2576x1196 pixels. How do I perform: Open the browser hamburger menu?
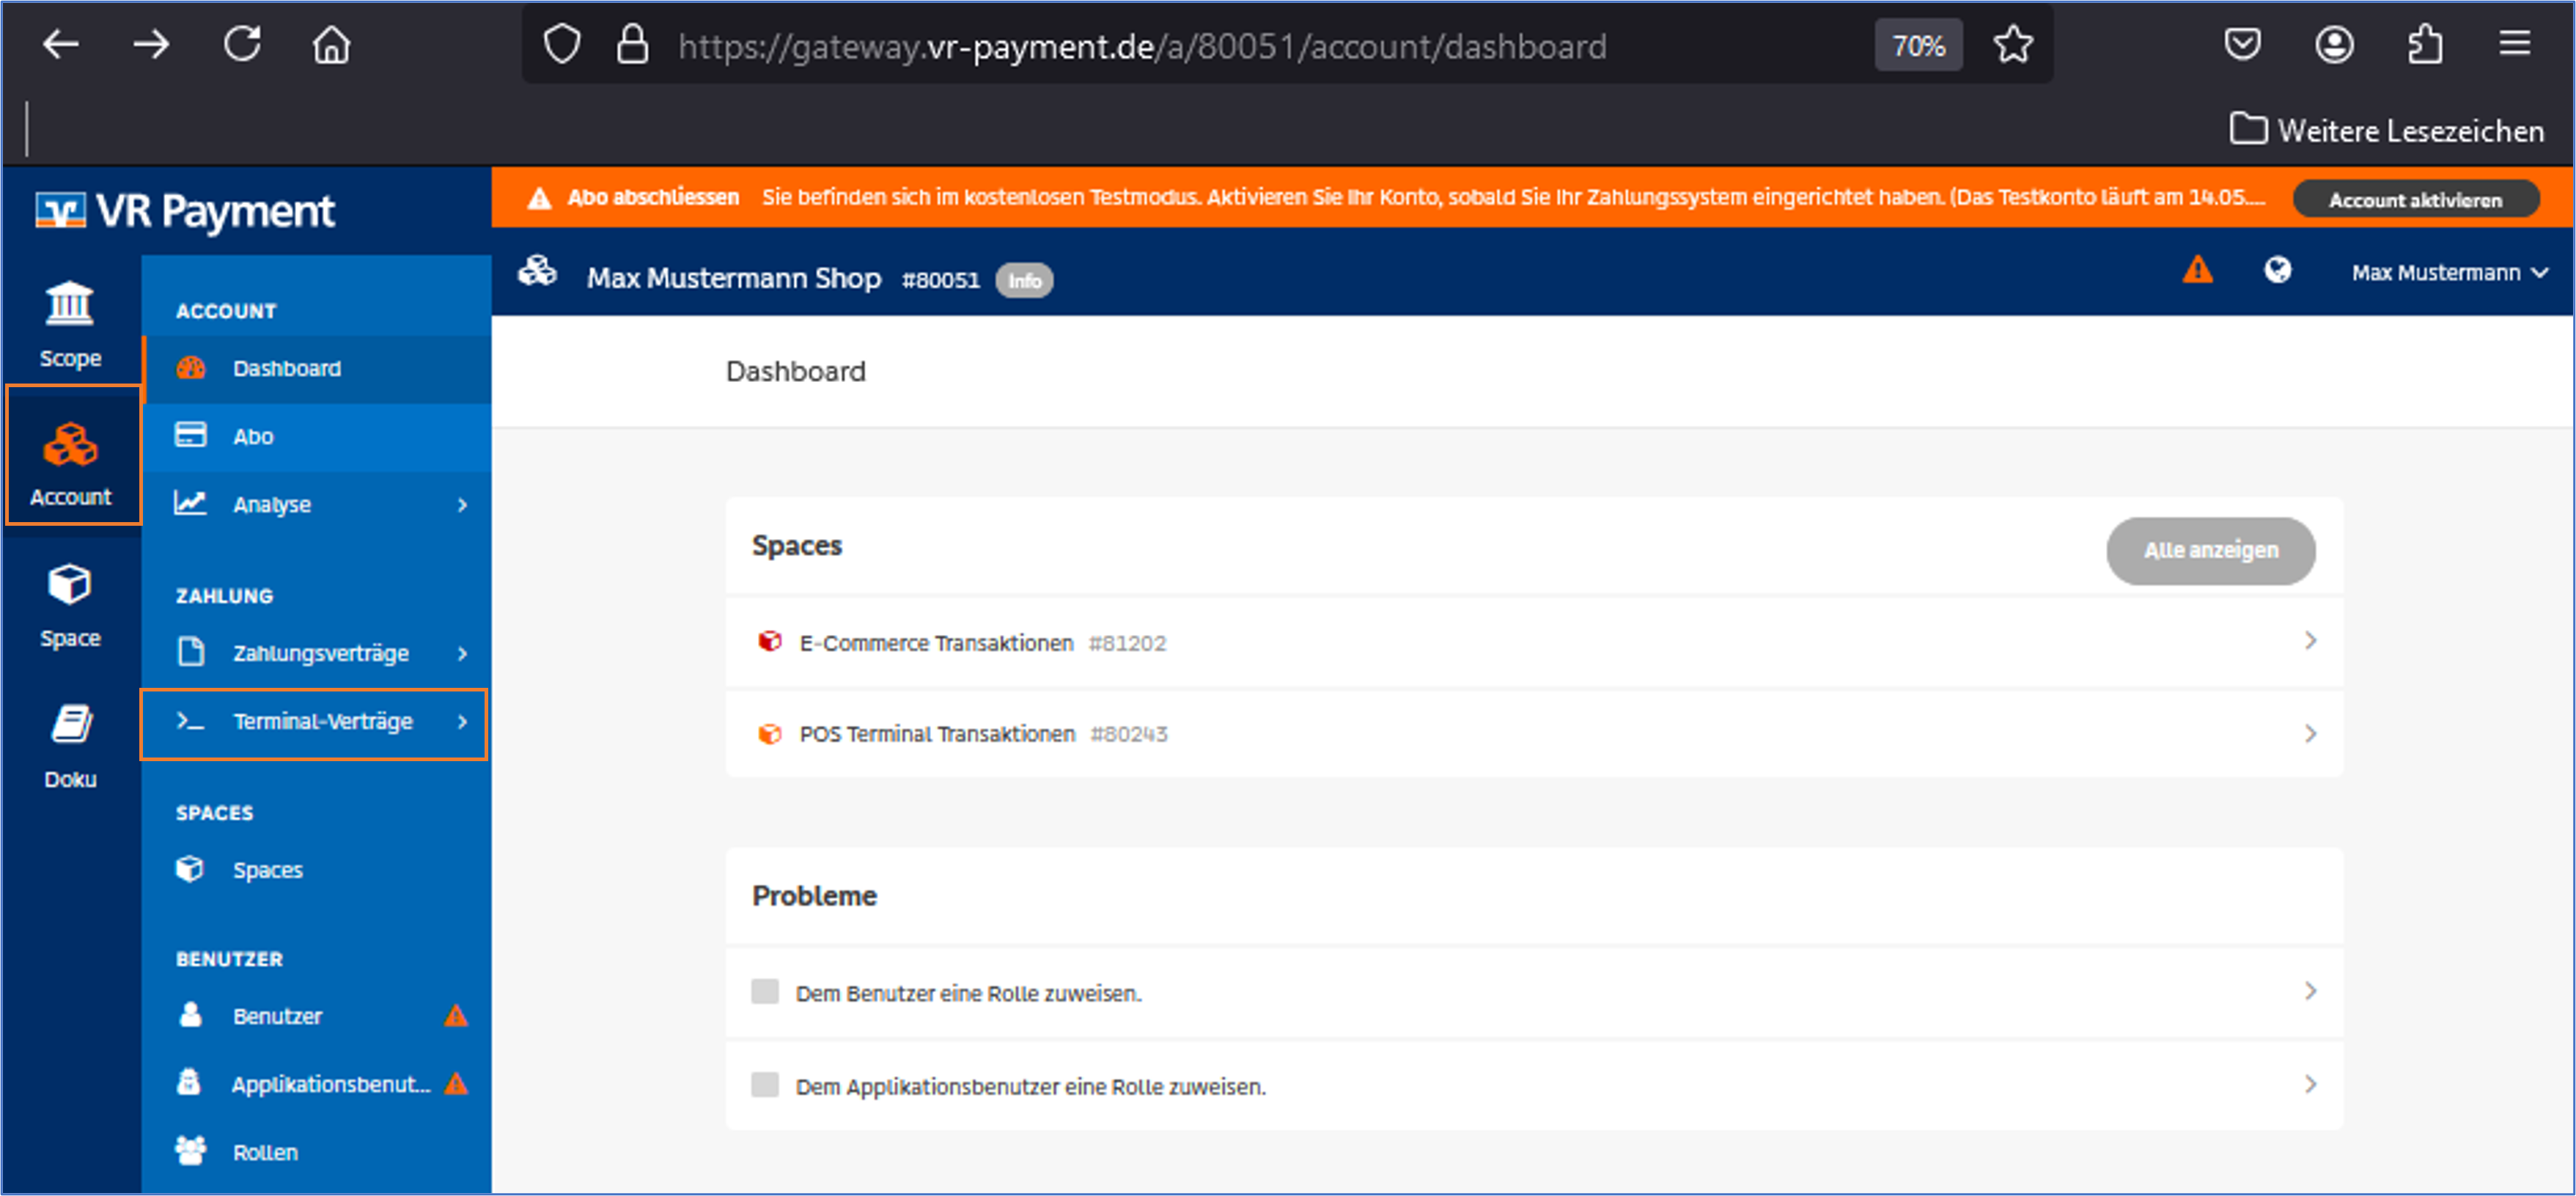click(x=2515, y=44)
